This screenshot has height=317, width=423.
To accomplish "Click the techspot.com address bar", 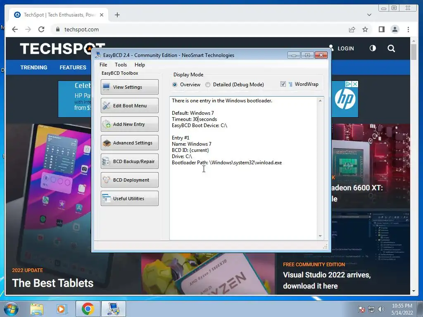I will (x=200, y=29).
